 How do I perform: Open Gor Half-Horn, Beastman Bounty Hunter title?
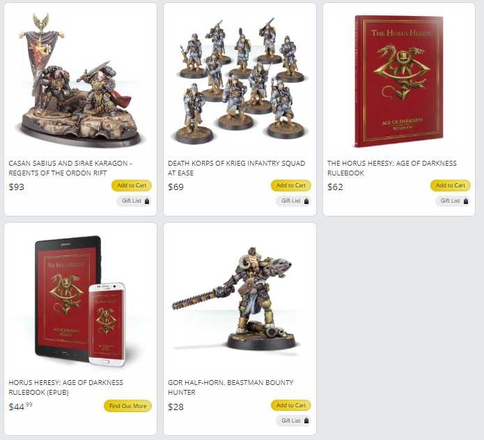click(231, 388)
